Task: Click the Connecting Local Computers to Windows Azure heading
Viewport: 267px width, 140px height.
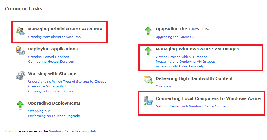Action: (x=208, y=98)
